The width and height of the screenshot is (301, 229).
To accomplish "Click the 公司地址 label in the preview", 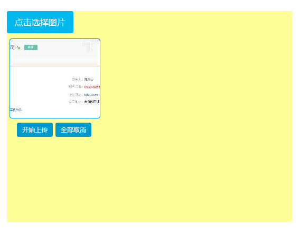I will (76, 102).
